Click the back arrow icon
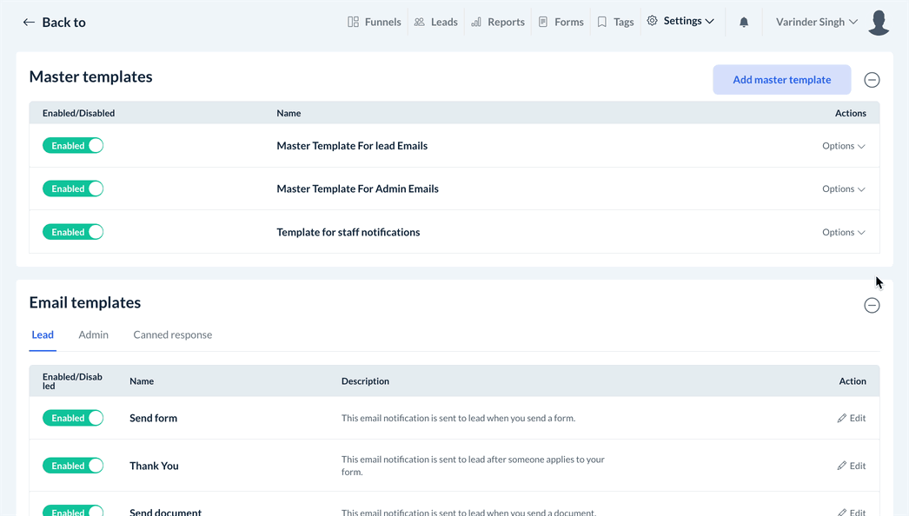 pyautogui.click(x=29, y=23)
